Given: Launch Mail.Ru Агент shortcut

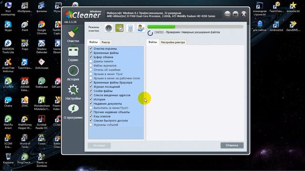Looking at the screenshot, I should click(x=8, y=123).
